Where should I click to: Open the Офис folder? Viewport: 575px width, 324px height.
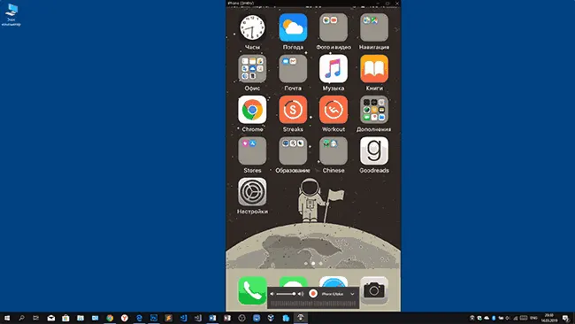pos(252,69)
